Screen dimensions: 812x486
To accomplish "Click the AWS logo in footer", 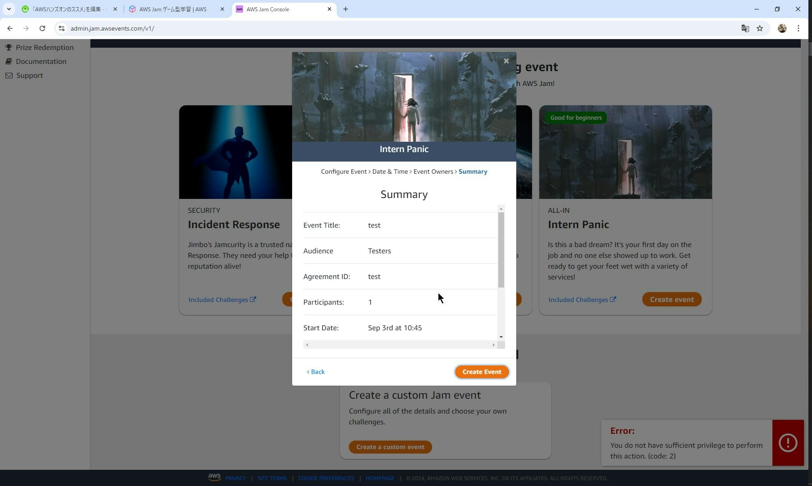I will tap(214, 477).
